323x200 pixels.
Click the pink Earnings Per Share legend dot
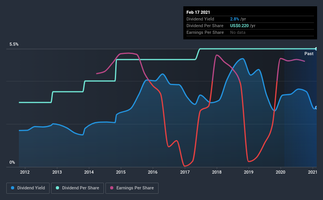tap(112, 188)
